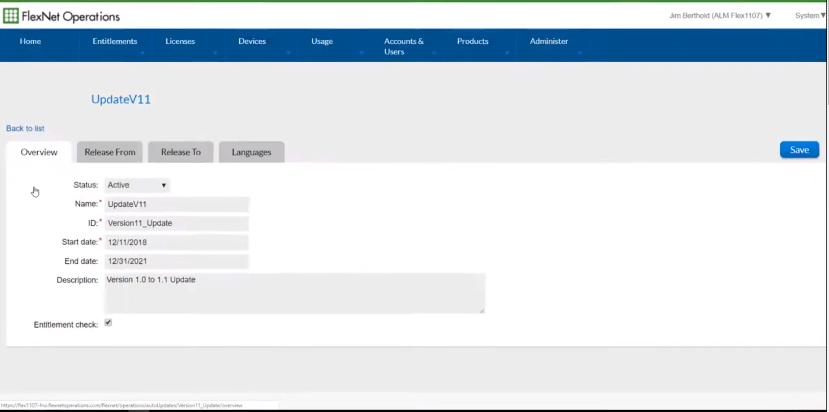Screen dimensions: 829x412
Task: Switch to the Release From tab
Action: [109, 152]
